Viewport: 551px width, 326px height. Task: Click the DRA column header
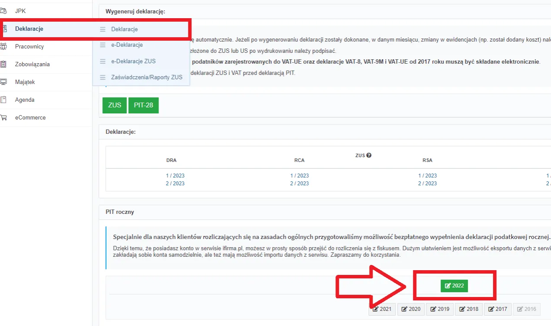pyautogui.click(x=171, y=160)
